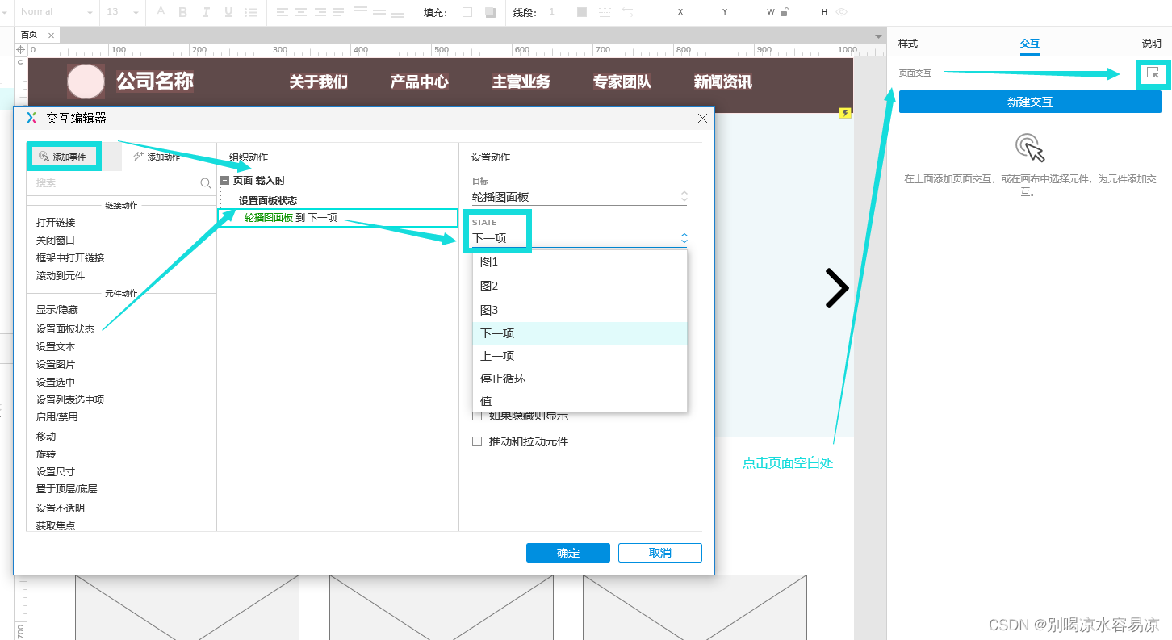Choose 上一项 from state list
The width and height of the screenshot is (1172, 640).
(x=580, y=356)
